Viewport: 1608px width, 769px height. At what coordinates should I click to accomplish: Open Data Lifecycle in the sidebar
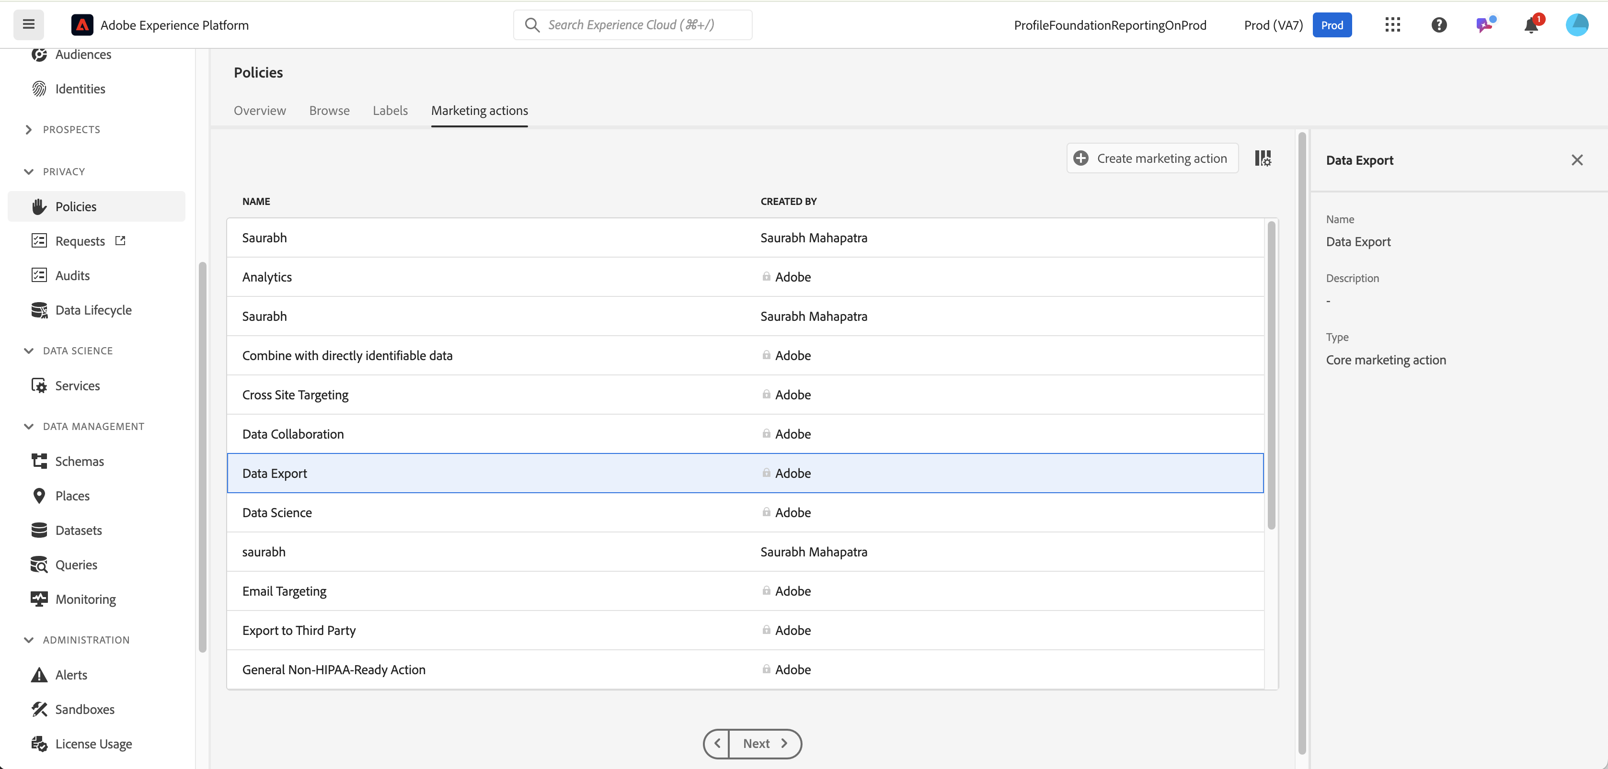(93, 310)
